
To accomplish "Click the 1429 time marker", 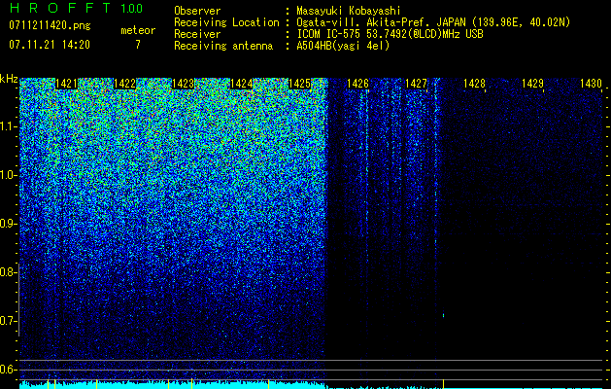I will click(x=532, y=84).
